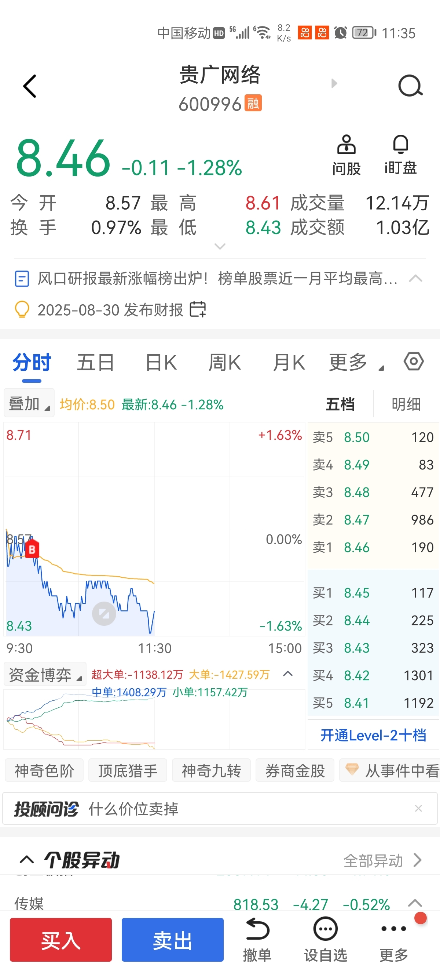Viewport: 440px width, 969px height.
Task: Open the 叠加 overlay dropdown
Action: (x=29, y=403)
